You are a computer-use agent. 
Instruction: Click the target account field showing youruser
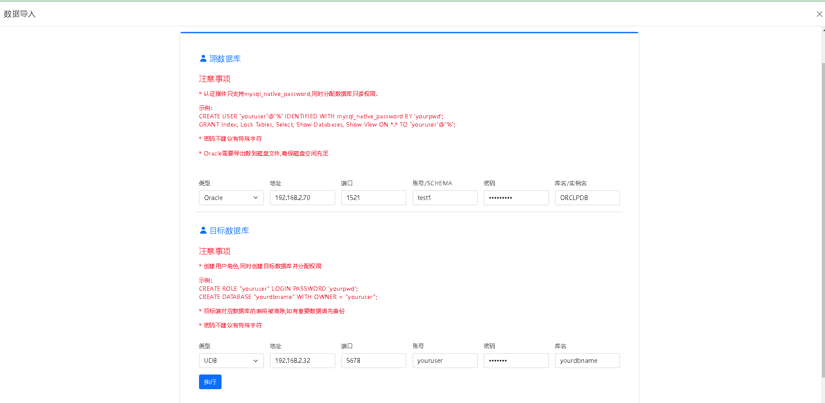click(x=445, y=360)
